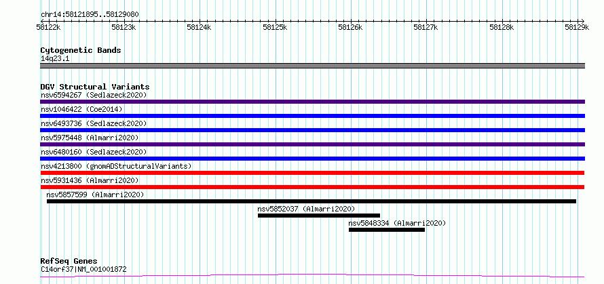Viewport: 604px width, 284px height.
Task: Select the nsv5931436 red variant bar
Action: 312,187
